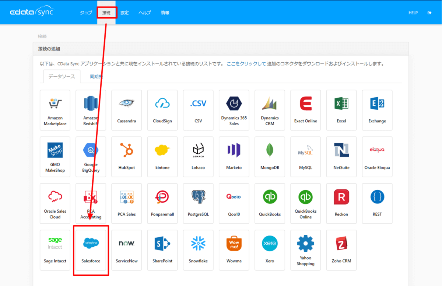
Task: Select the Oracle Eloqua connector
Action: click(x=377, y=157)
